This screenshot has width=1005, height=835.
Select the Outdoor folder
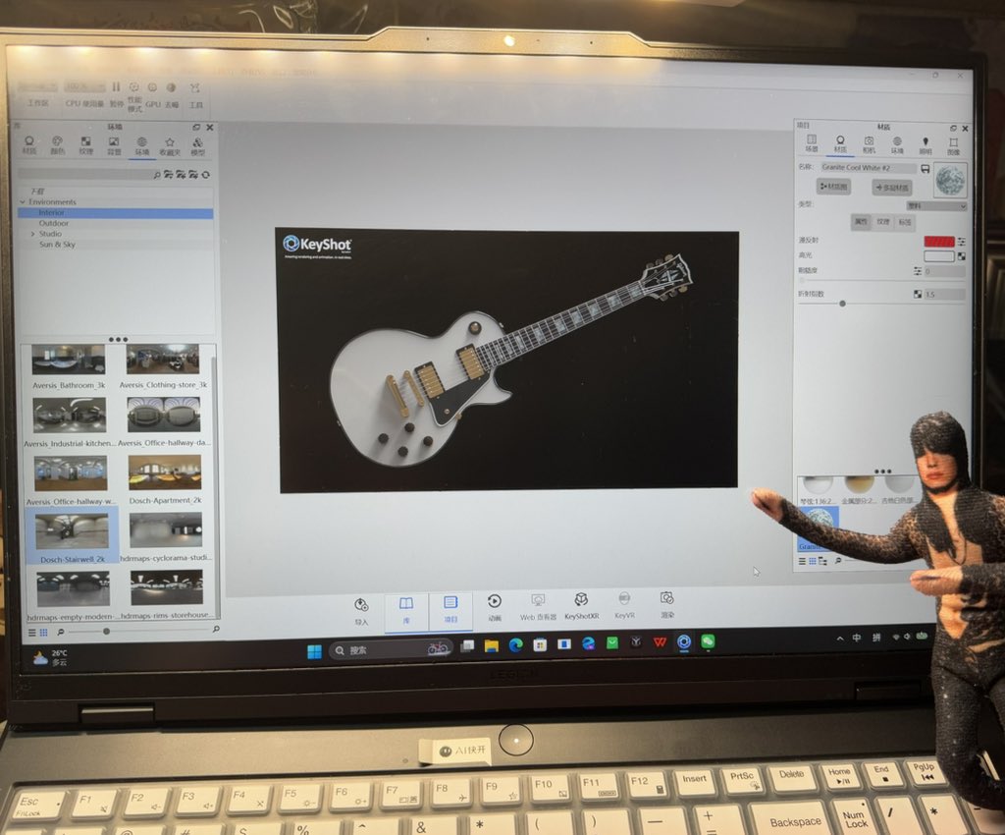tap(54, 223)
